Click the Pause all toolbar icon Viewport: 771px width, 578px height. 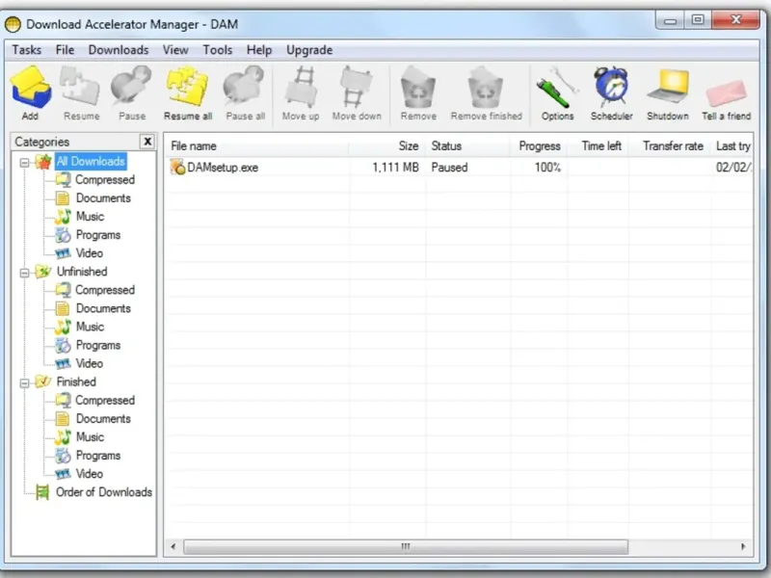tap(244, 87)
